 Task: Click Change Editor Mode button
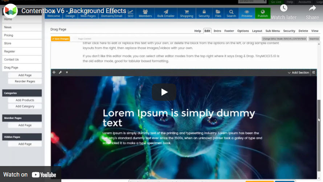pos(284,39)
